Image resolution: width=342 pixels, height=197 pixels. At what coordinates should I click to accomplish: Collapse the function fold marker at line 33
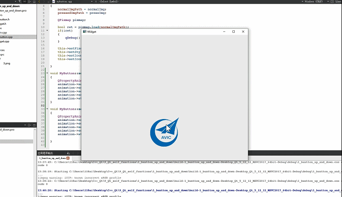tap(47, 109)
